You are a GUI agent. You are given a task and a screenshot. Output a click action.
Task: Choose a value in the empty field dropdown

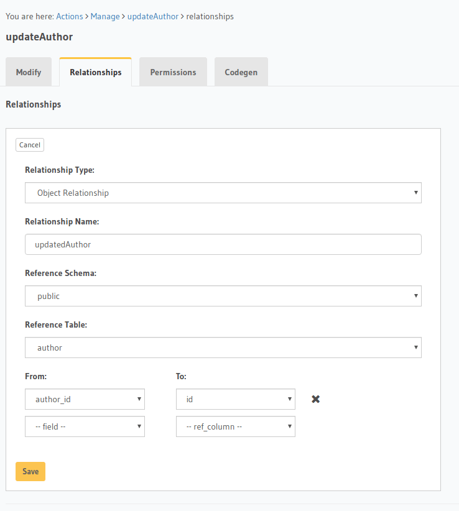point(85,426)
